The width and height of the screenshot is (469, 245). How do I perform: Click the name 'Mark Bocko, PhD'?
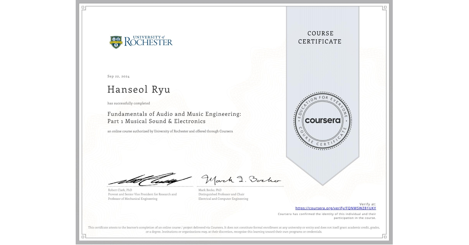pos(210,190)
